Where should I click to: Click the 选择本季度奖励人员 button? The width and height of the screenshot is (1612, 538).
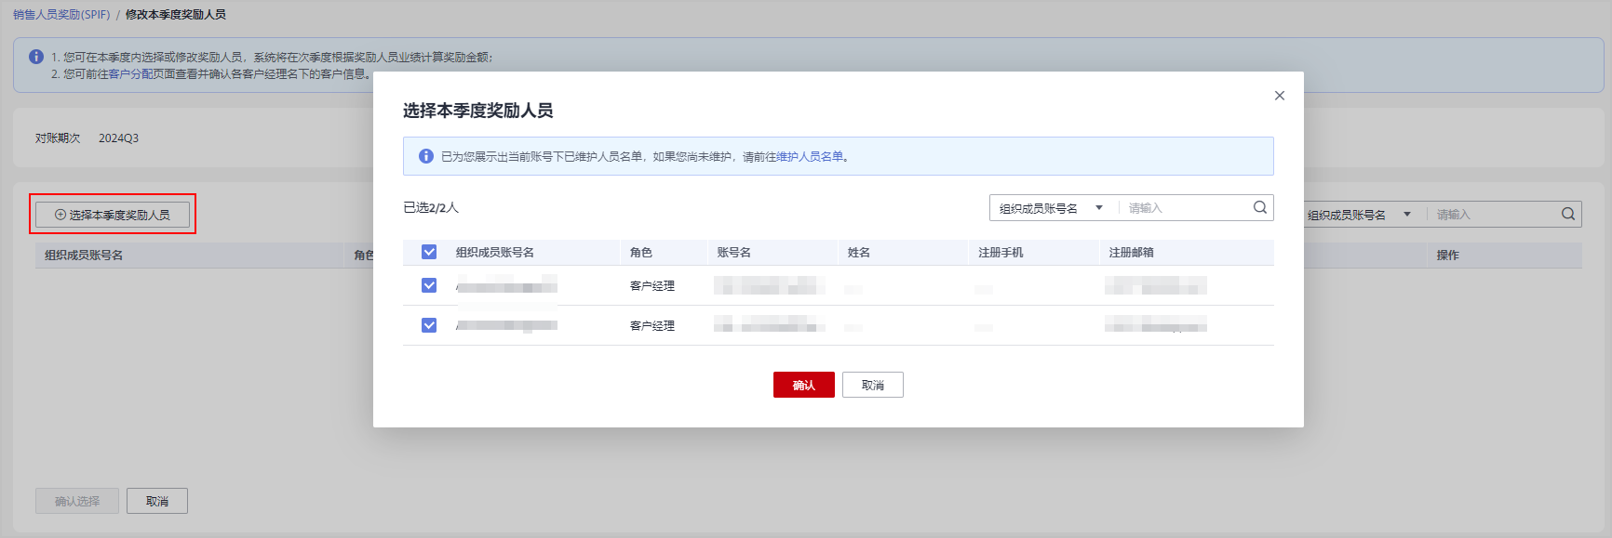click(113, 215)
